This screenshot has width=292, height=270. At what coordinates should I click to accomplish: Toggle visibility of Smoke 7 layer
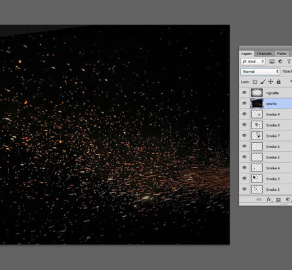pyautogui.click(x=245, y=136)
